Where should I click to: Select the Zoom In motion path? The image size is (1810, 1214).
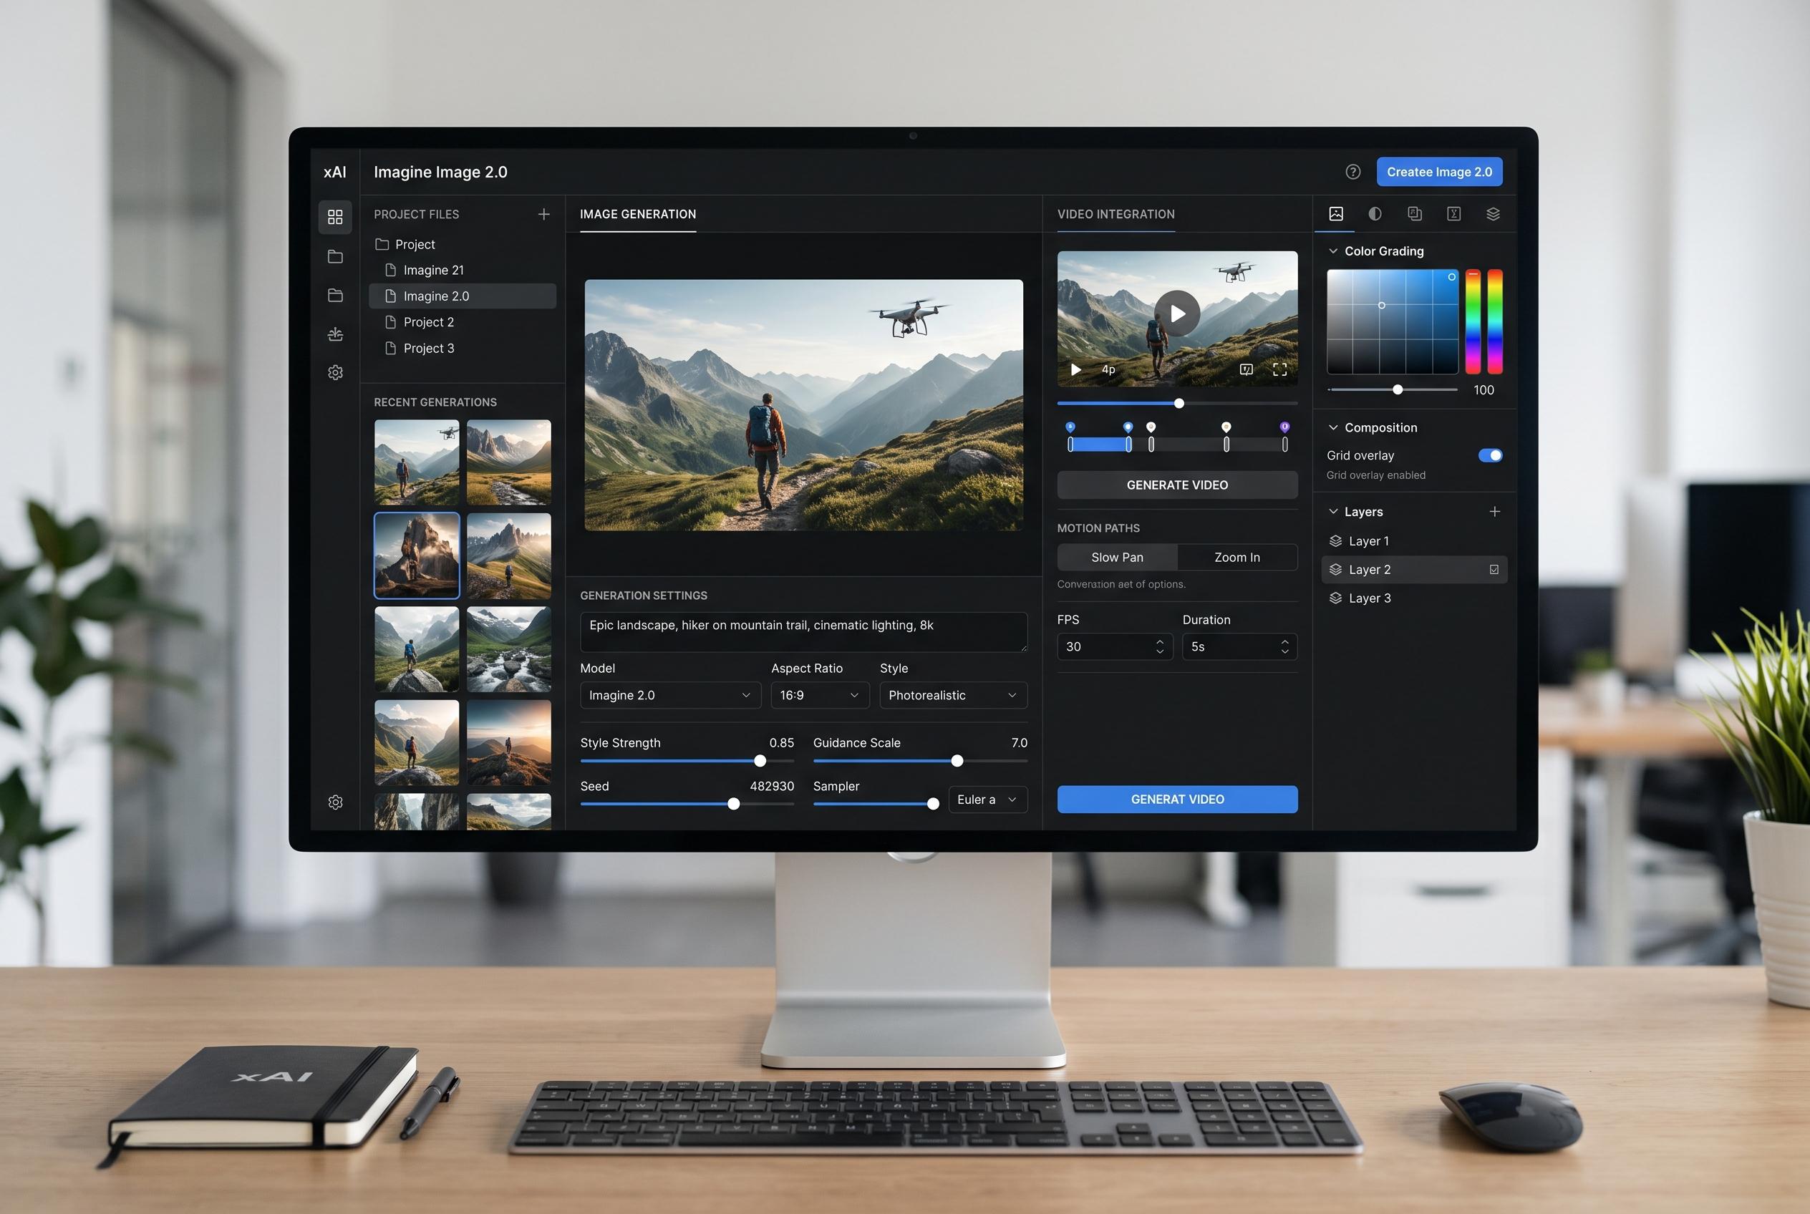tap(1237, 558)
